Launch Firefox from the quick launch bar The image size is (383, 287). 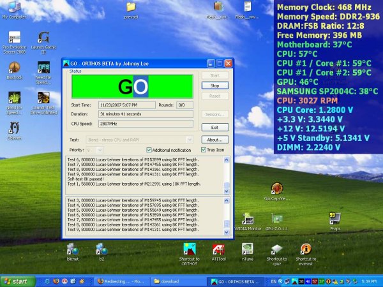click(x=56, y=281)
